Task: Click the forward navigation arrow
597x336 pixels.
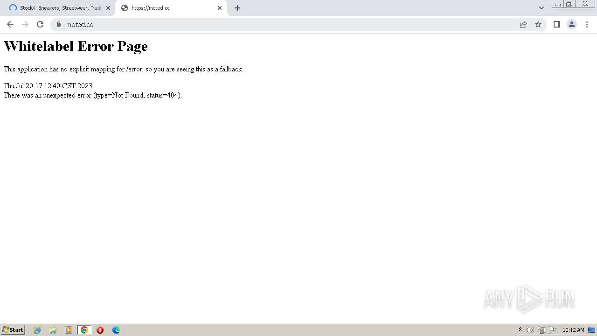Action: pos(25,24)
